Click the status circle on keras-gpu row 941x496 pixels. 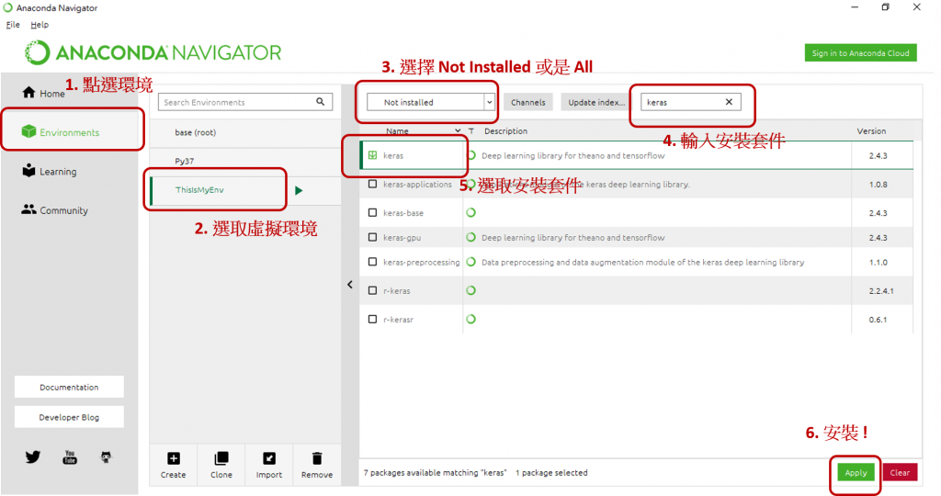471,238
